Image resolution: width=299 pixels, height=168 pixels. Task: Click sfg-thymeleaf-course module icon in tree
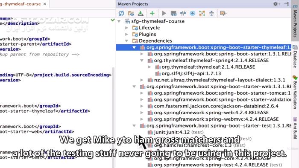tap(127, 21)
